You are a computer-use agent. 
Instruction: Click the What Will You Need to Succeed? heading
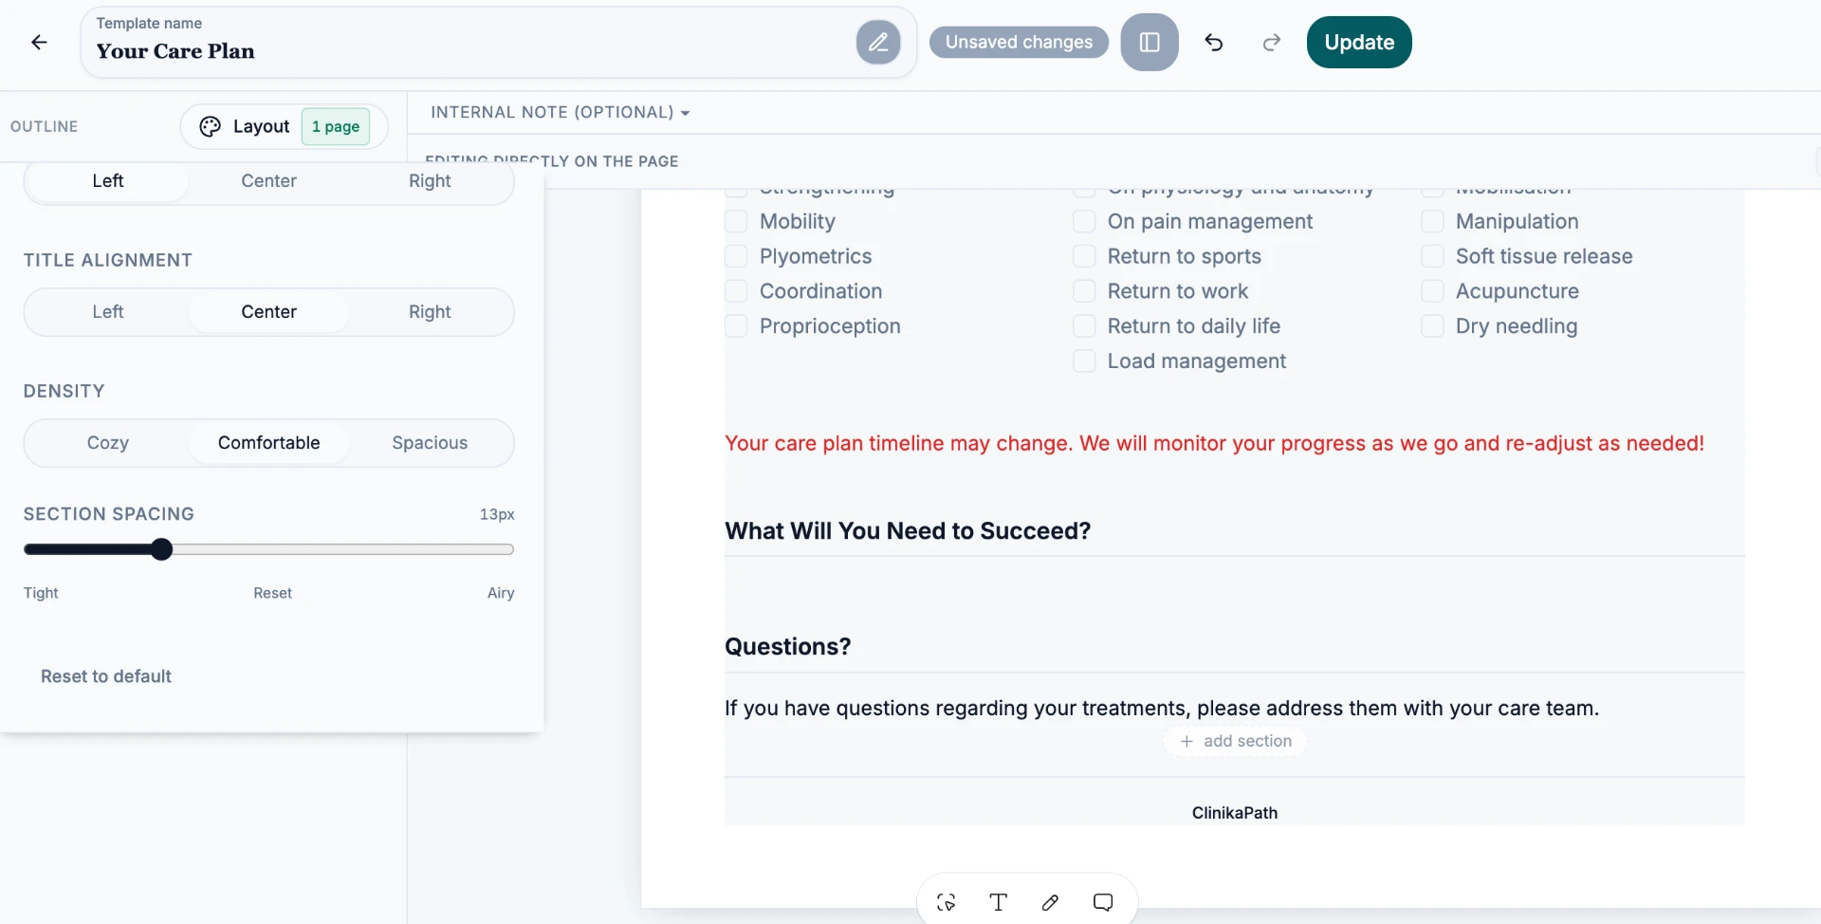click(908, 530)
